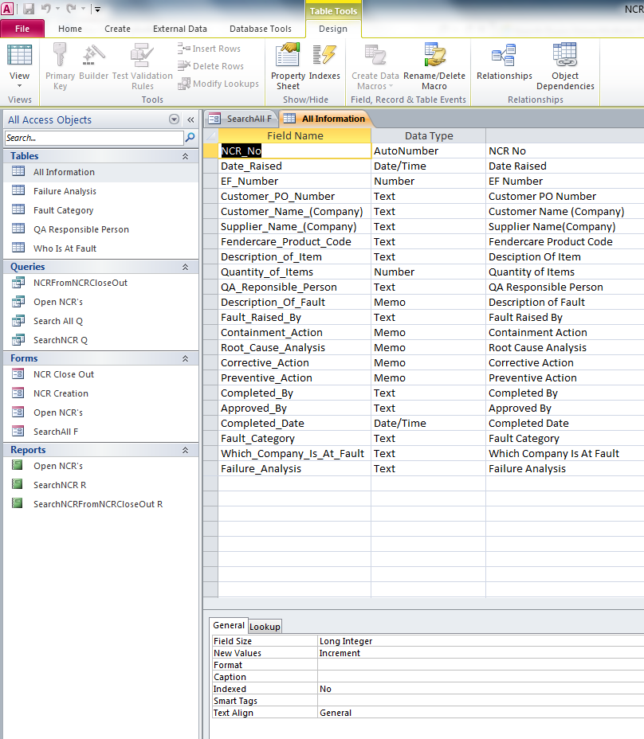This screenshot has height=739, width=644.
Task: Open the Customize Quick Access Toolbar dropdown
Action: point(97,9)
